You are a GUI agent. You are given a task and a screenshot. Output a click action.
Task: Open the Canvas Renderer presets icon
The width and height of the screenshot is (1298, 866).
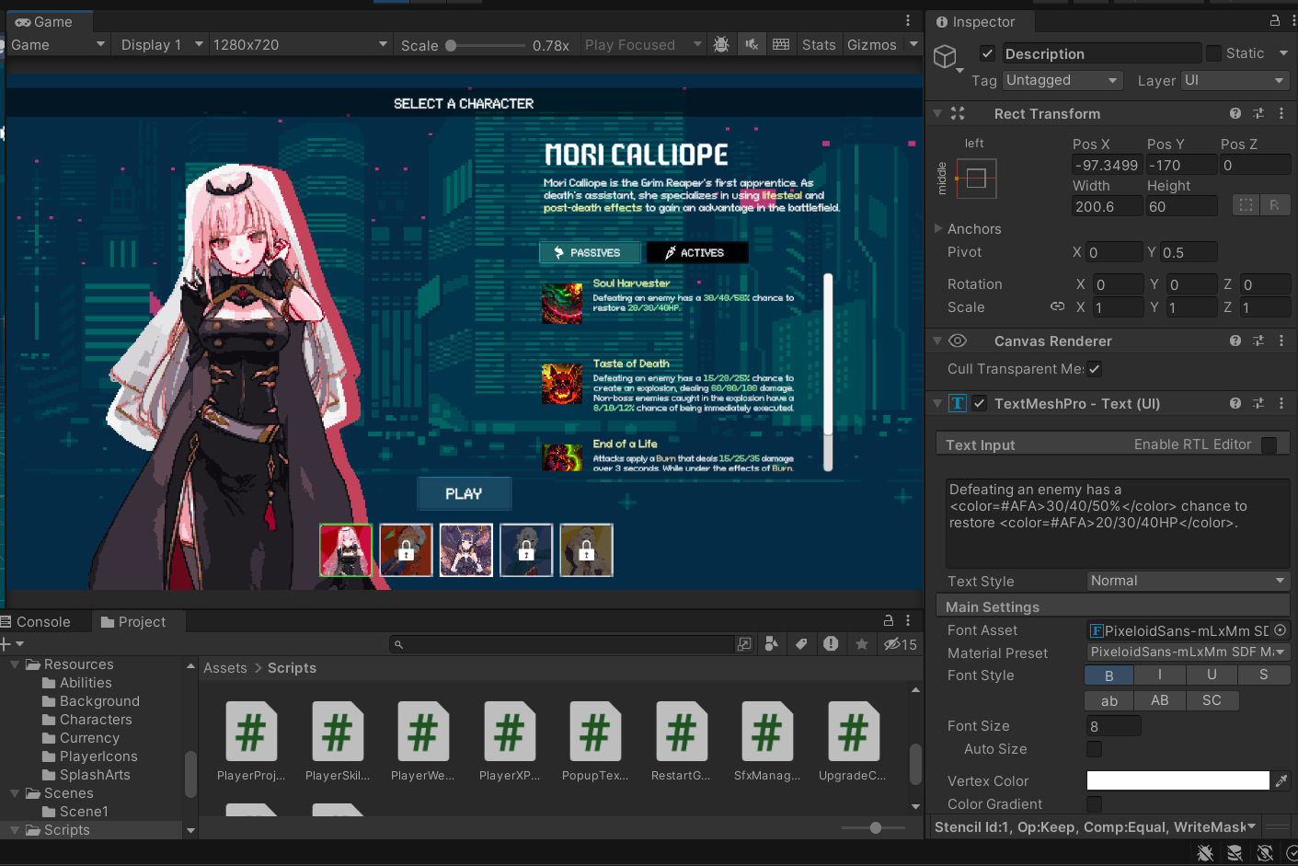tap(1258, 341)
